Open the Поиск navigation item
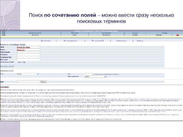The width and height of the screenshot is (183, 137). click(75, 35)
